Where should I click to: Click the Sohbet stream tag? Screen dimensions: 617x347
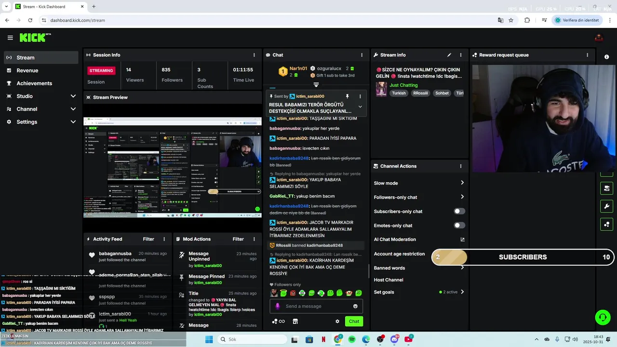tap(442, 93)
